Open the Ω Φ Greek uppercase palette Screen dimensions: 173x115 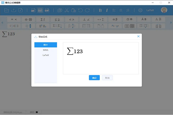click(x=129, y=20)
